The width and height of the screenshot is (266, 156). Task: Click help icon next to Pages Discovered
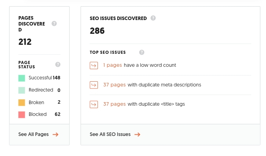[54, 24]
